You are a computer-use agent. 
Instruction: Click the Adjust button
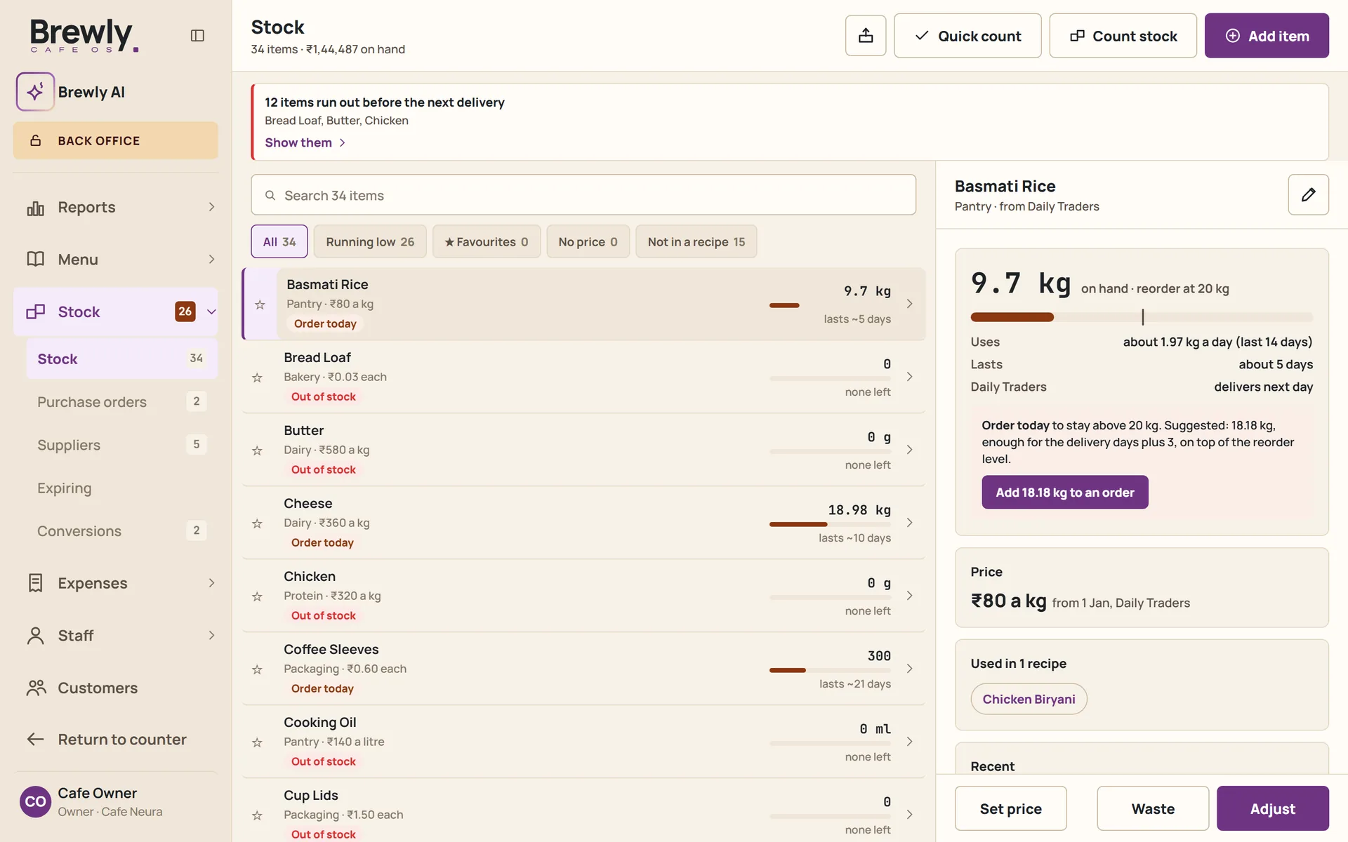tap(1272, 808)
